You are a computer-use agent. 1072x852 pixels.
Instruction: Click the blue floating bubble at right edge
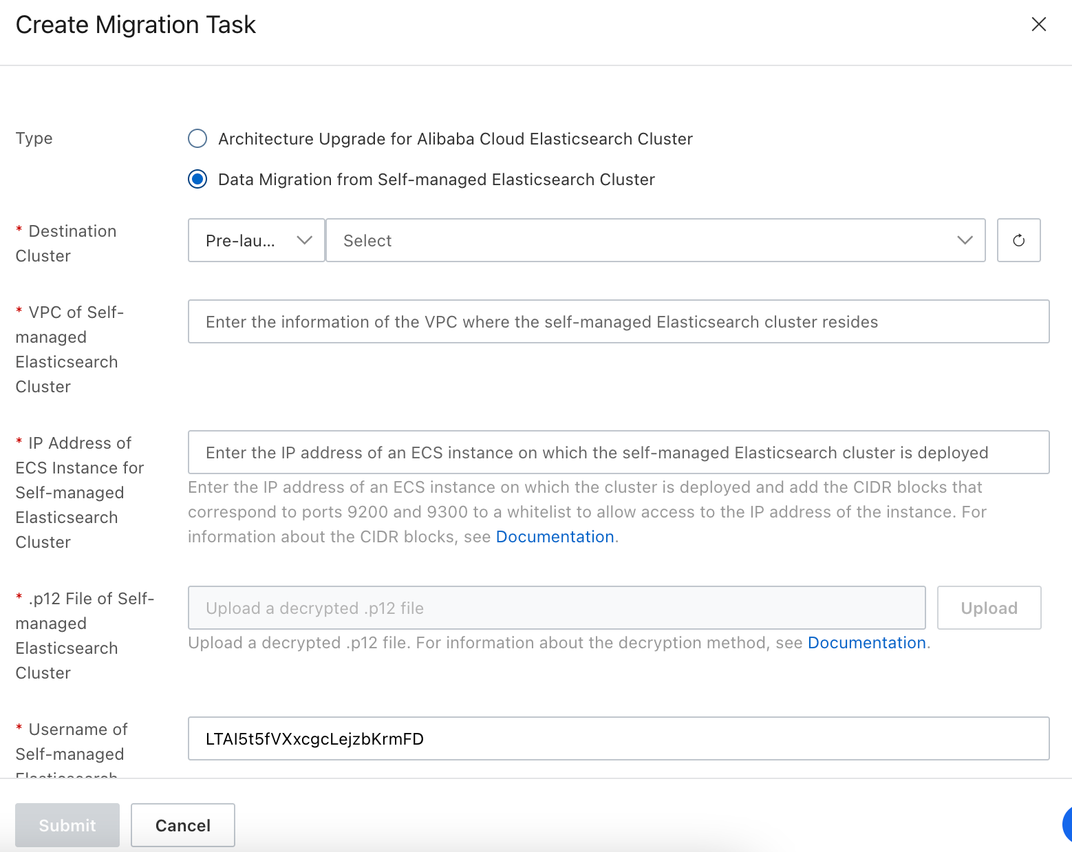pos(1066,824)
